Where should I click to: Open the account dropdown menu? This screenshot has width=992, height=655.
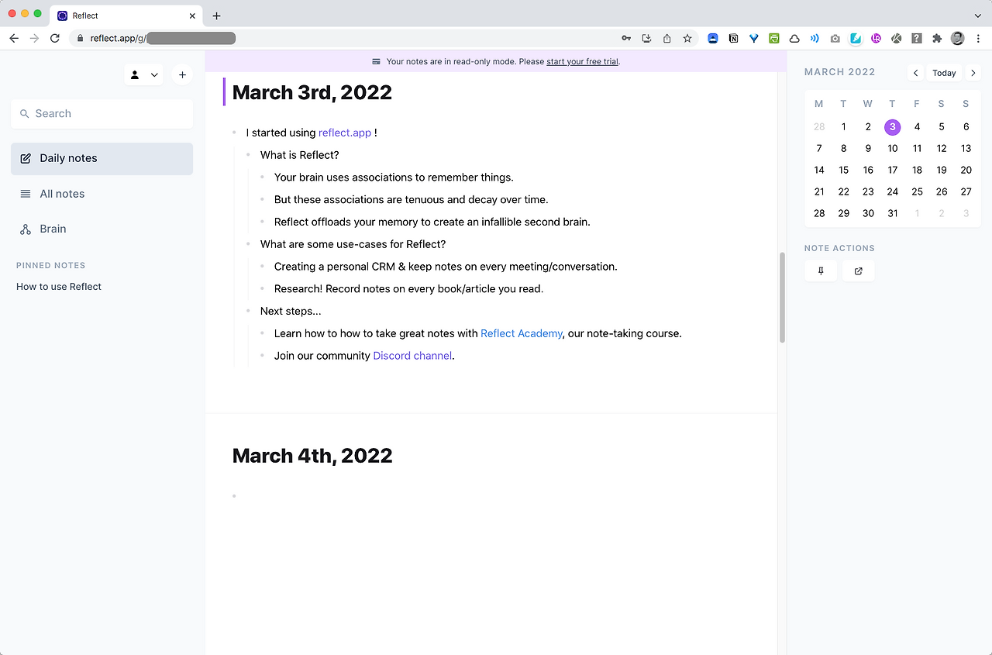[x=144, y=75]
